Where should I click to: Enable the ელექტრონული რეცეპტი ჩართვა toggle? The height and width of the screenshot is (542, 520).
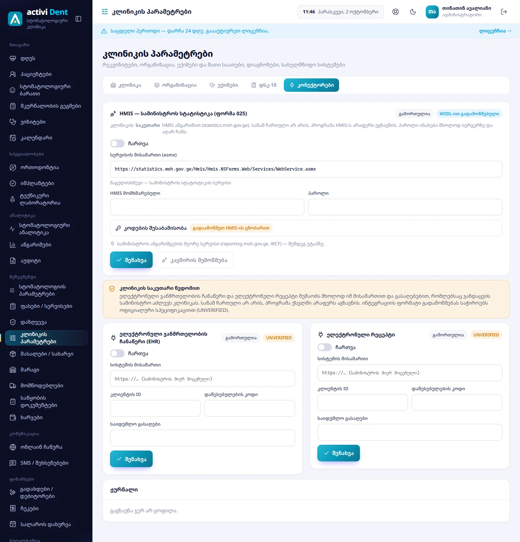[x=325, y=347]
